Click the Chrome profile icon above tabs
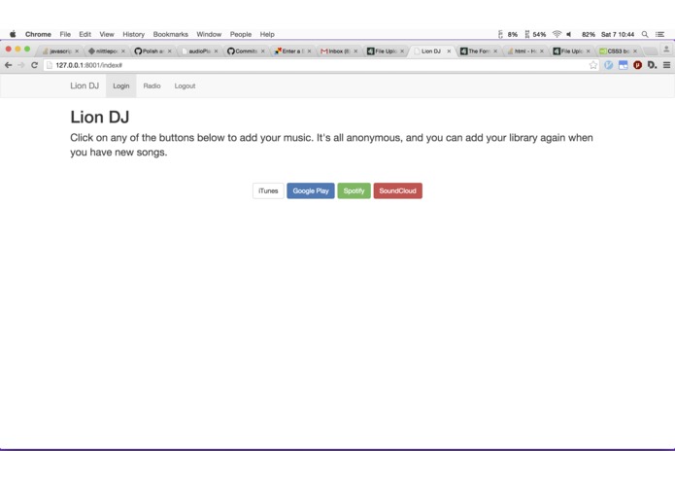The image size is (675, 480). 666,50
